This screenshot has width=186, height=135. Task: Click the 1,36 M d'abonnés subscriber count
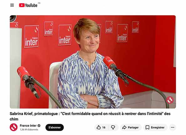coord(29,130)
